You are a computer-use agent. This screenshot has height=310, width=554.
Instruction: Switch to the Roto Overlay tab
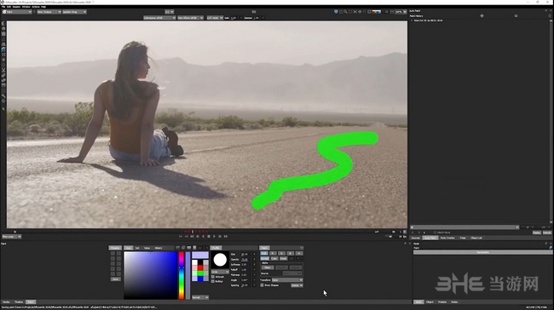coord(447,238)
